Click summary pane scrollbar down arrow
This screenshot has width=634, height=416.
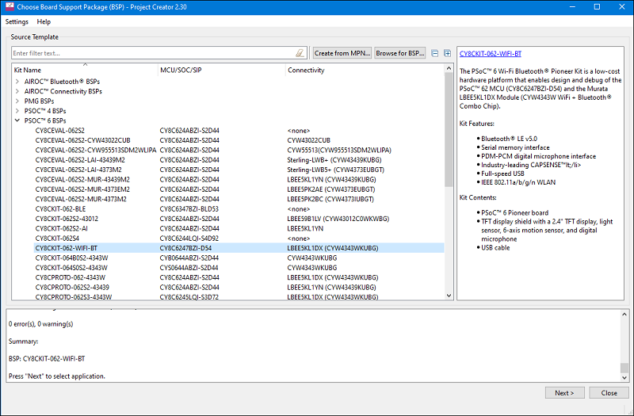click(x=624, y=378)
